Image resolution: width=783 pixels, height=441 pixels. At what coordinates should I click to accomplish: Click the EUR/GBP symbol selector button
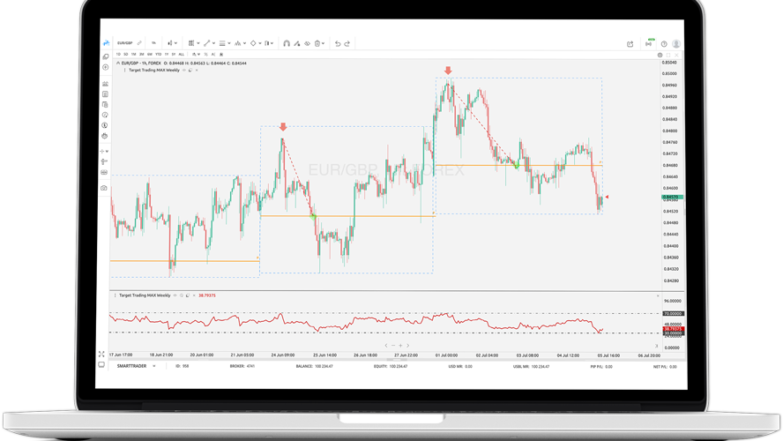[125, 43]
